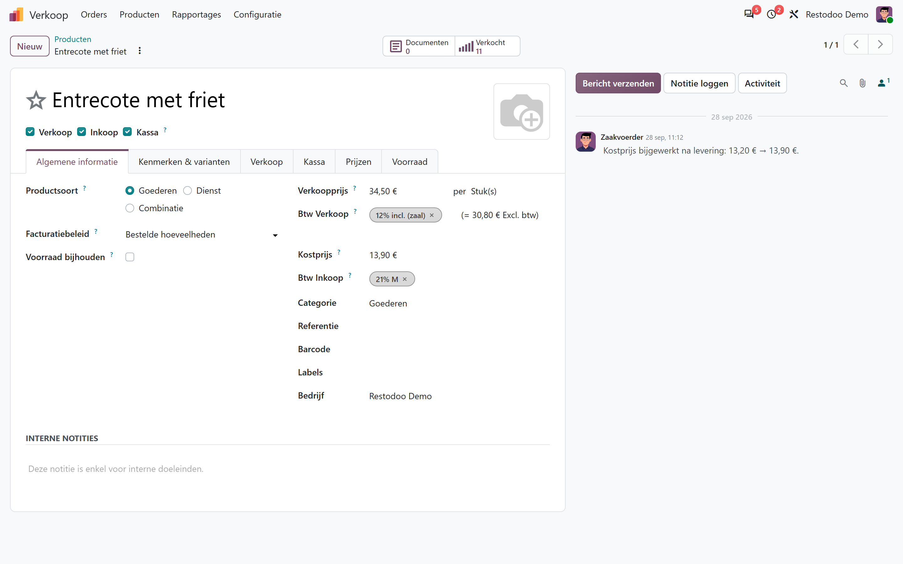
Task: Open the messages conversation icon
Action: (748, 14)
